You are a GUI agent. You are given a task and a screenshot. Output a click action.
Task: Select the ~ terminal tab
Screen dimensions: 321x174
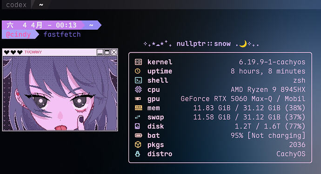[x=41, y=5]
